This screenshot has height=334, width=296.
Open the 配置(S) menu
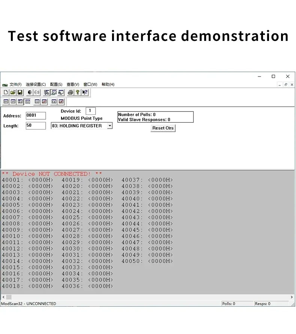56,84
